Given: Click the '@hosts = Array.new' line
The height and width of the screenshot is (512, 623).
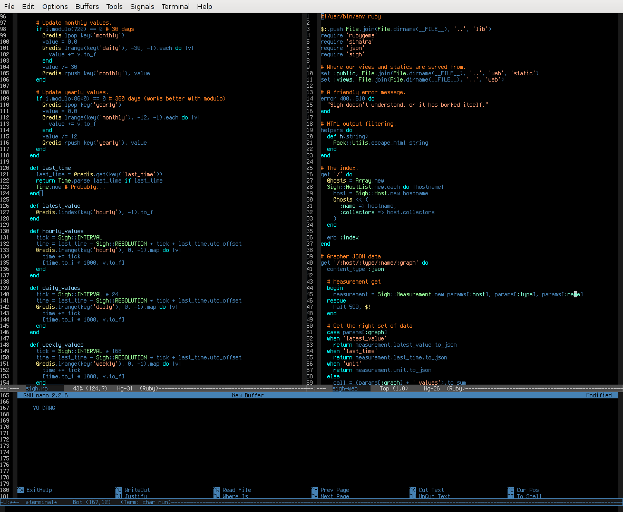Looking at the screenshot, I should pos(355,180).
